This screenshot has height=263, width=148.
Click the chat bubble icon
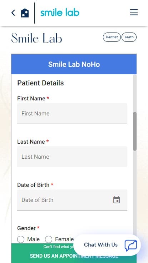[x=131, y=245]
